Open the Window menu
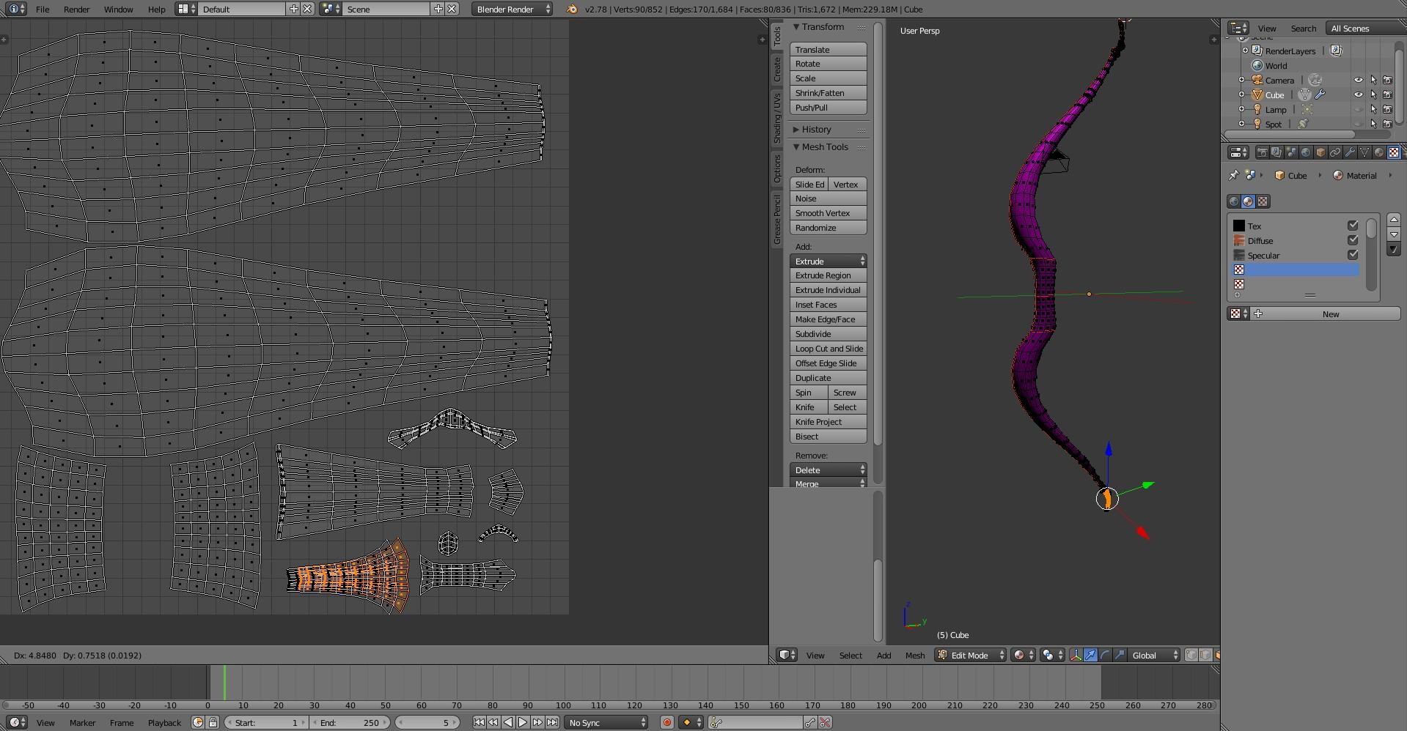 [x=118, y=10]
